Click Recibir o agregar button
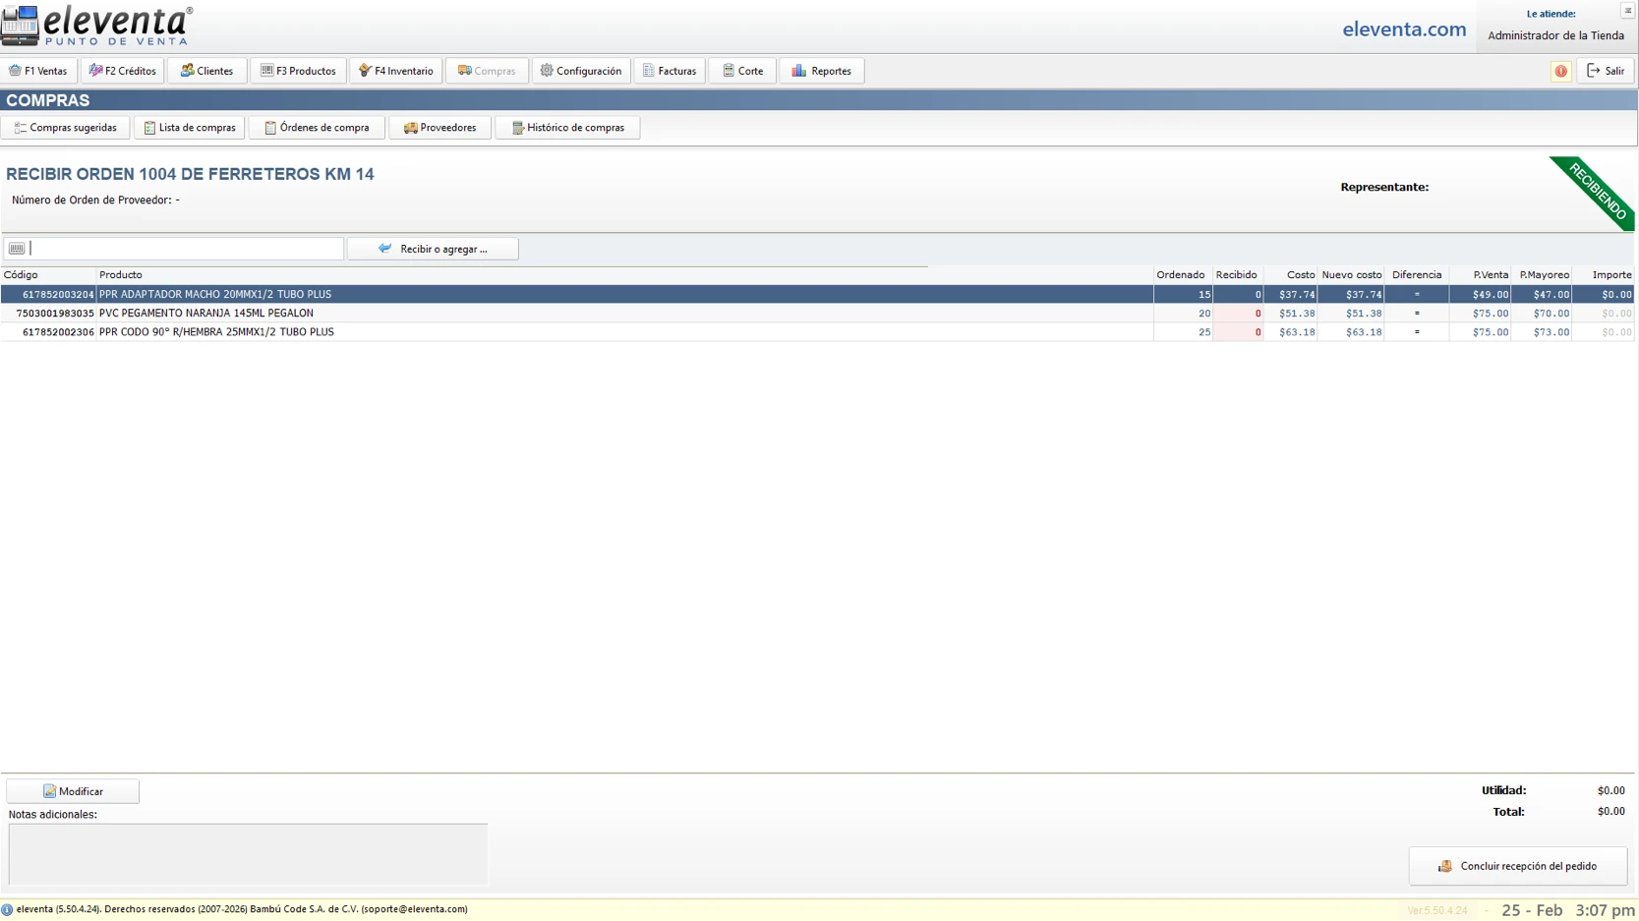Image resolution: width=1639 pixels, height=921 pixels. pyautogui.click(x=433, y=249)
